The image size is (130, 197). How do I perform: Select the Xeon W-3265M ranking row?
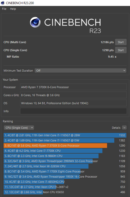[65, 166]
